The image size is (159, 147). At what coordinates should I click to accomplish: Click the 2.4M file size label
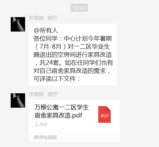click(41, 125)
